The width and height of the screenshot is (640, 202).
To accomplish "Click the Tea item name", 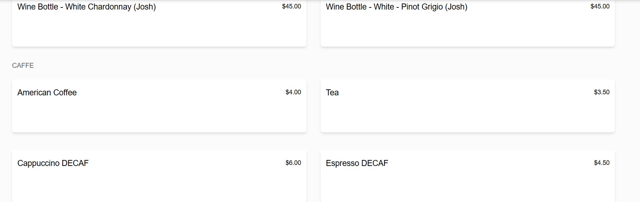I will click(x=332, y=93).
